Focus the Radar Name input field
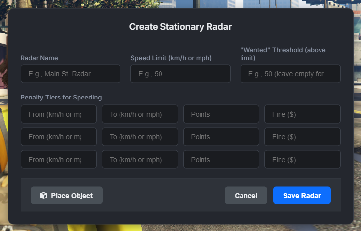Screen dimensions: 361x231 pyautogui.click(x=71, y=74)
